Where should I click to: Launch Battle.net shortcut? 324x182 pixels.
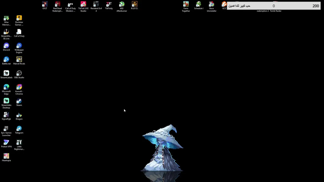(x=6, y=61)
